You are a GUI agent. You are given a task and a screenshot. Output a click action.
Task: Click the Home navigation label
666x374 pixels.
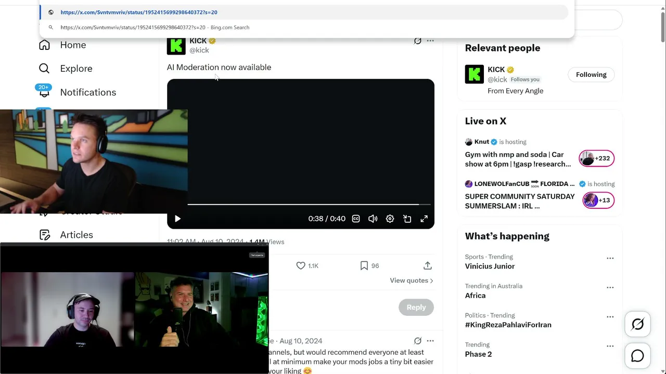pos(73,45)
